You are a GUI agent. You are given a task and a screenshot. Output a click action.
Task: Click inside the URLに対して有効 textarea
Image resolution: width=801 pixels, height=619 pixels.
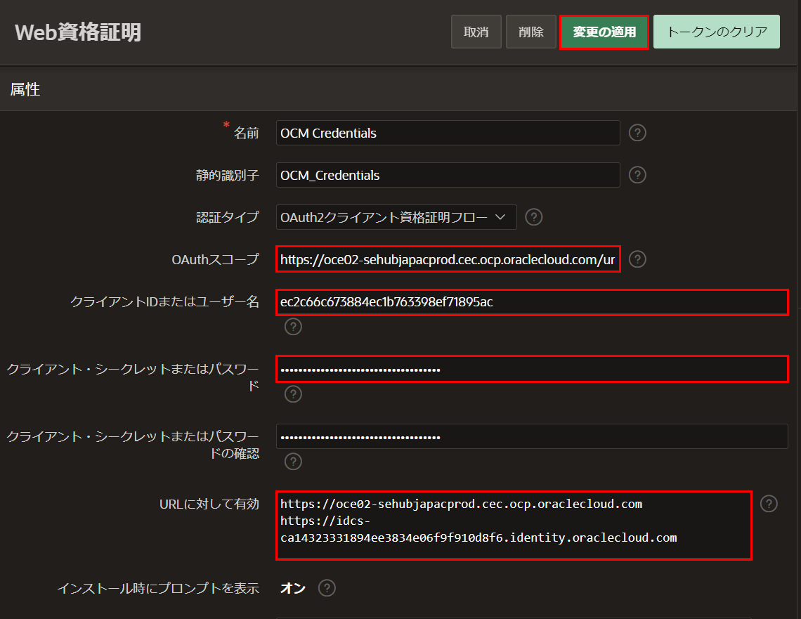pos(514,526)
